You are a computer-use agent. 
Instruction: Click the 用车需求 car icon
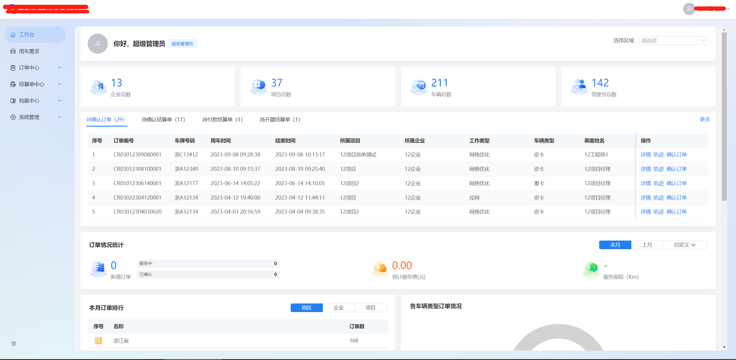point(13,51)
